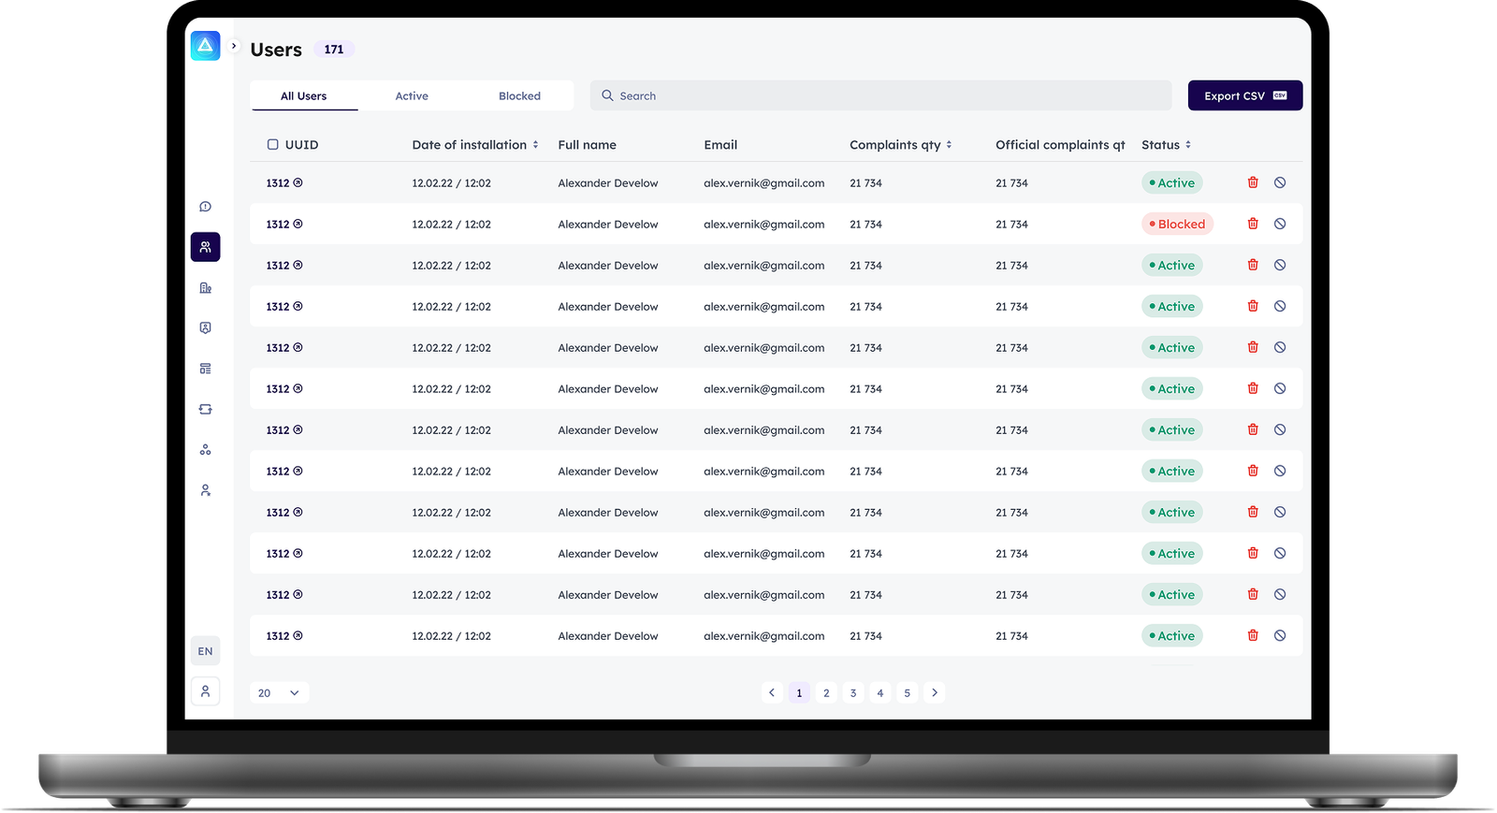Viewport: 1497px width, 813px height.
Task: Open the buildings sidebar icon
Action: (205, 288)
